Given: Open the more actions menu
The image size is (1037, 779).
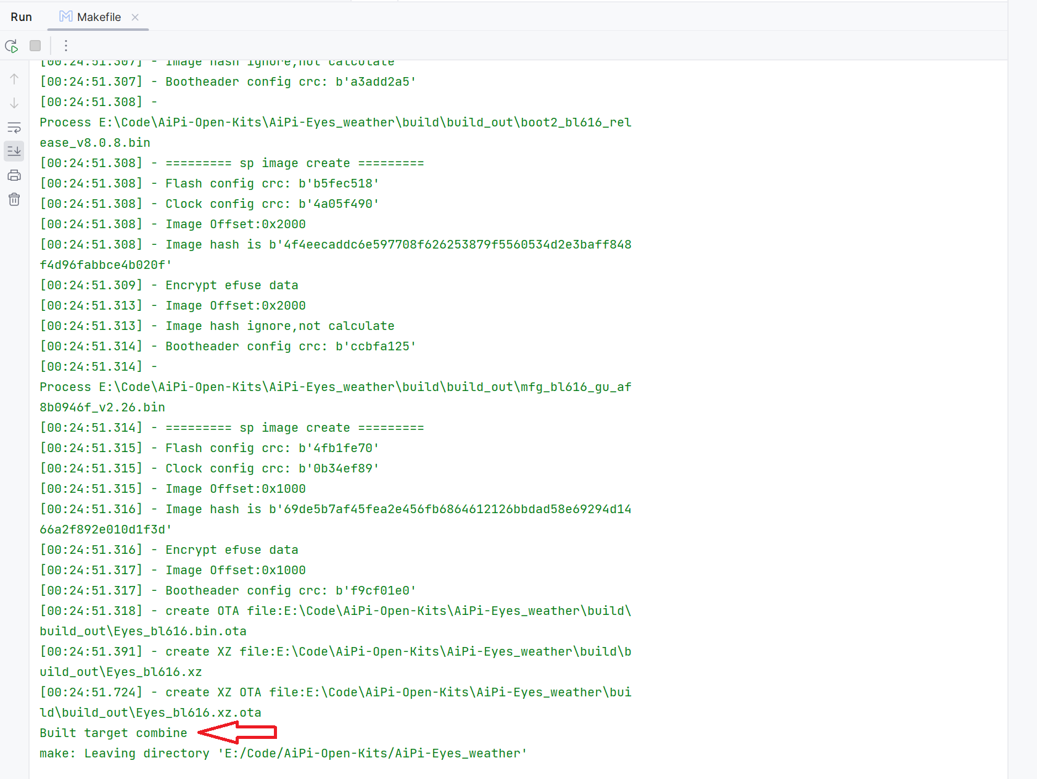Looking at the screenshot, I should click(66, 46).
